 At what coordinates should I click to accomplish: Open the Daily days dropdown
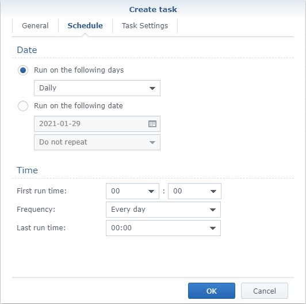[x=97, y=88]
